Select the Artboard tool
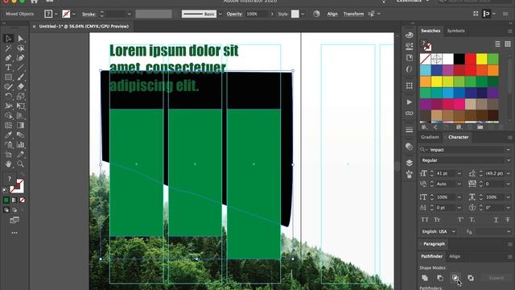 [8, 154]
